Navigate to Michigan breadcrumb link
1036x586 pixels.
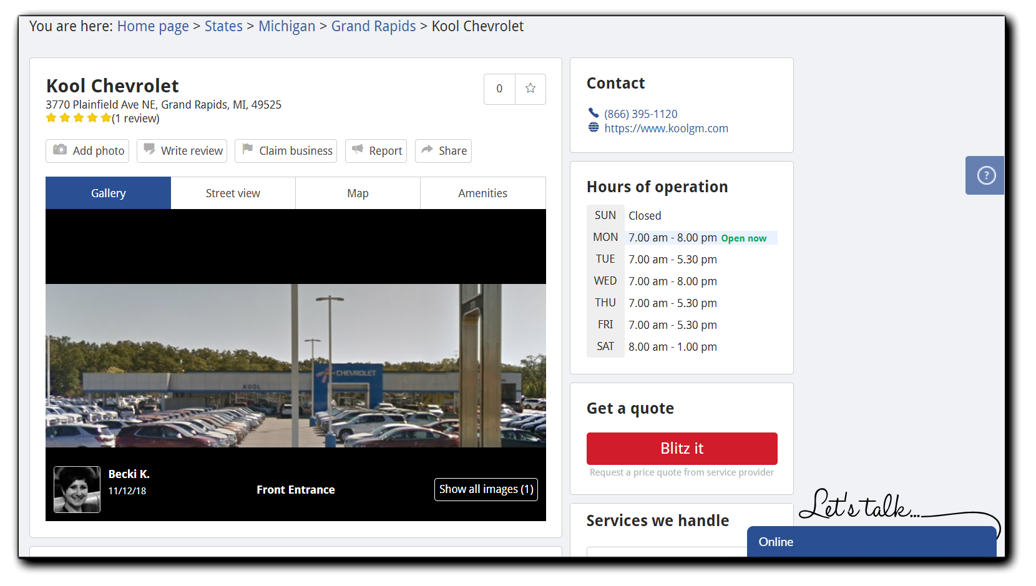click(x=287, y=26)
